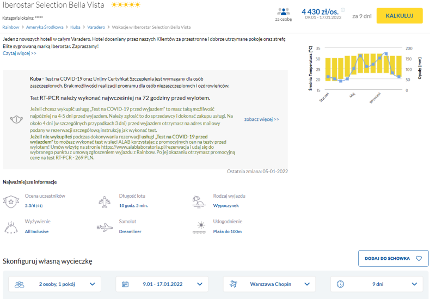Screen dimensions: 430x299
Task: Click the heart icon in DODAJ DO SCHOWKA
Action: pyautogui.click(x=419, y=258)
